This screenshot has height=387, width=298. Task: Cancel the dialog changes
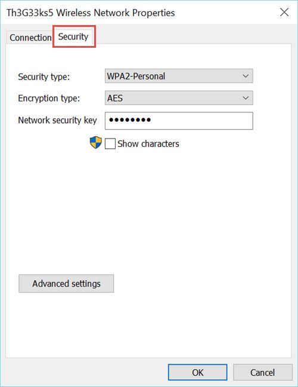click(x=262, y=372)
